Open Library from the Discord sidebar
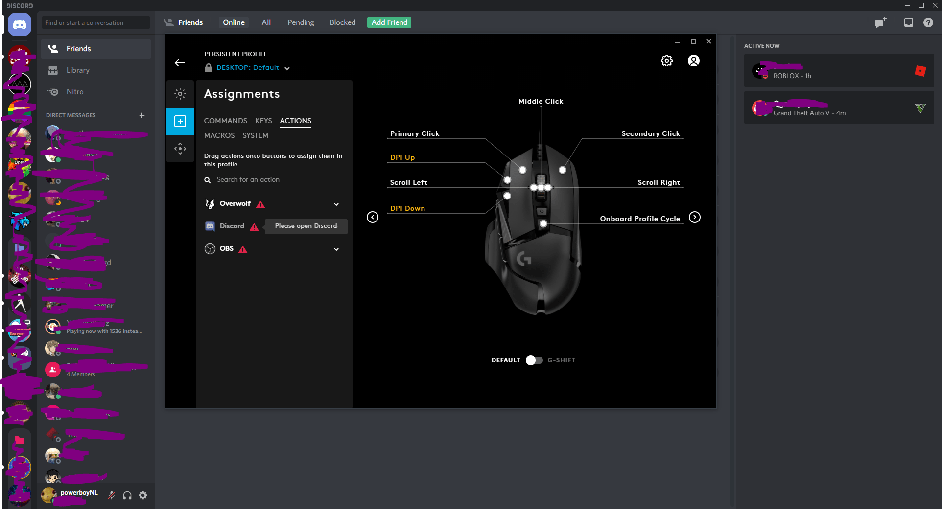The width and height of the screenshot is (942, 509). tap(78, 70)
